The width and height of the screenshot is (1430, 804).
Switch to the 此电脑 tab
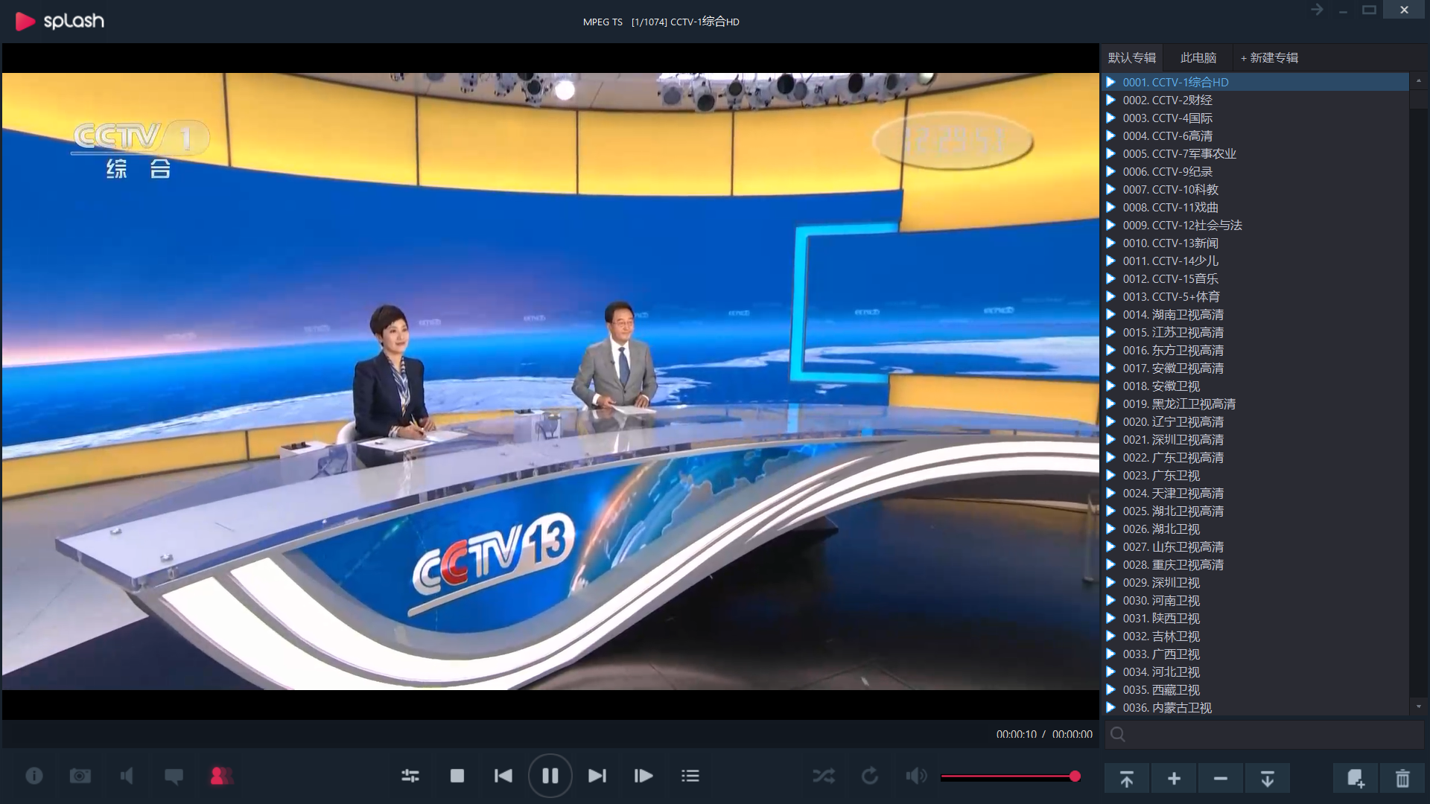[1198, 57]
